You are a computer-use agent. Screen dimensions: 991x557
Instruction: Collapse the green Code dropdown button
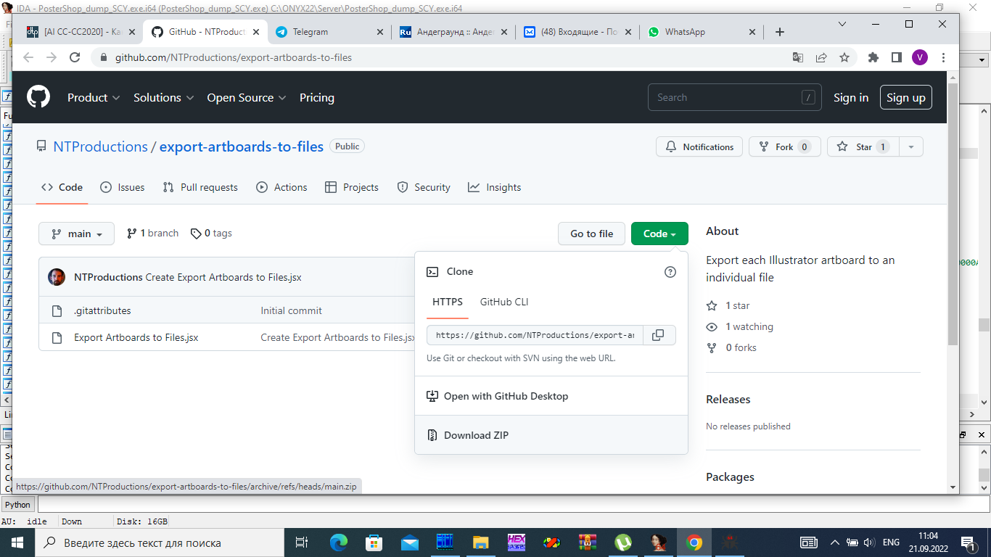(659, 234)
